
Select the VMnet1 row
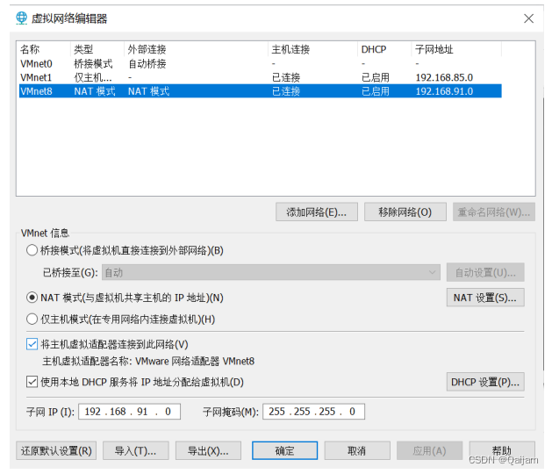pyautogui.click(x=261, y=77)
